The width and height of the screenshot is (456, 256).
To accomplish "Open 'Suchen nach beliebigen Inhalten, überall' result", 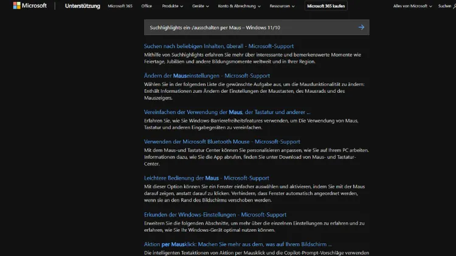I will 219,46.
